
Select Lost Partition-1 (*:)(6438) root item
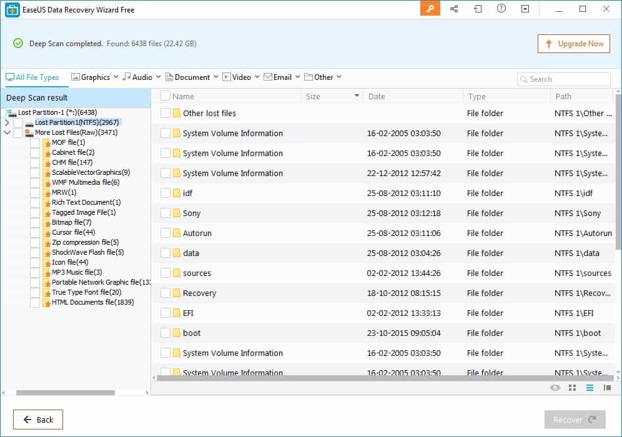click(x=57, y=112)
